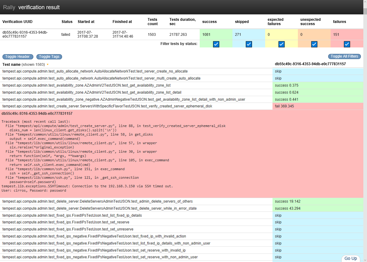Click the Toggle Header button

pos(17,57)
